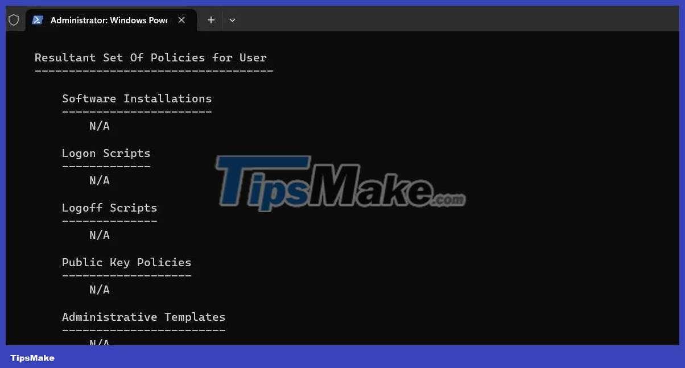
Task: Select the N/A under Logon Scripts
Action: (99, 180)
